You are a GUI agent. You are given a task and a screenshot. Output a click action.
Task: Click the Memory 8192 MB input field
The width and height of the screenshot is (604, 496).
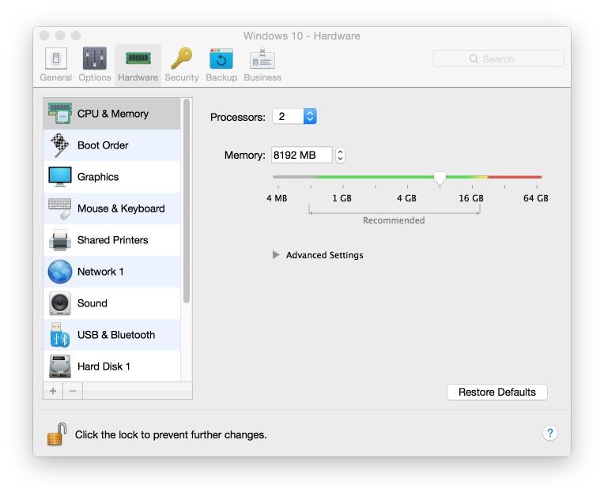point(302,155)
